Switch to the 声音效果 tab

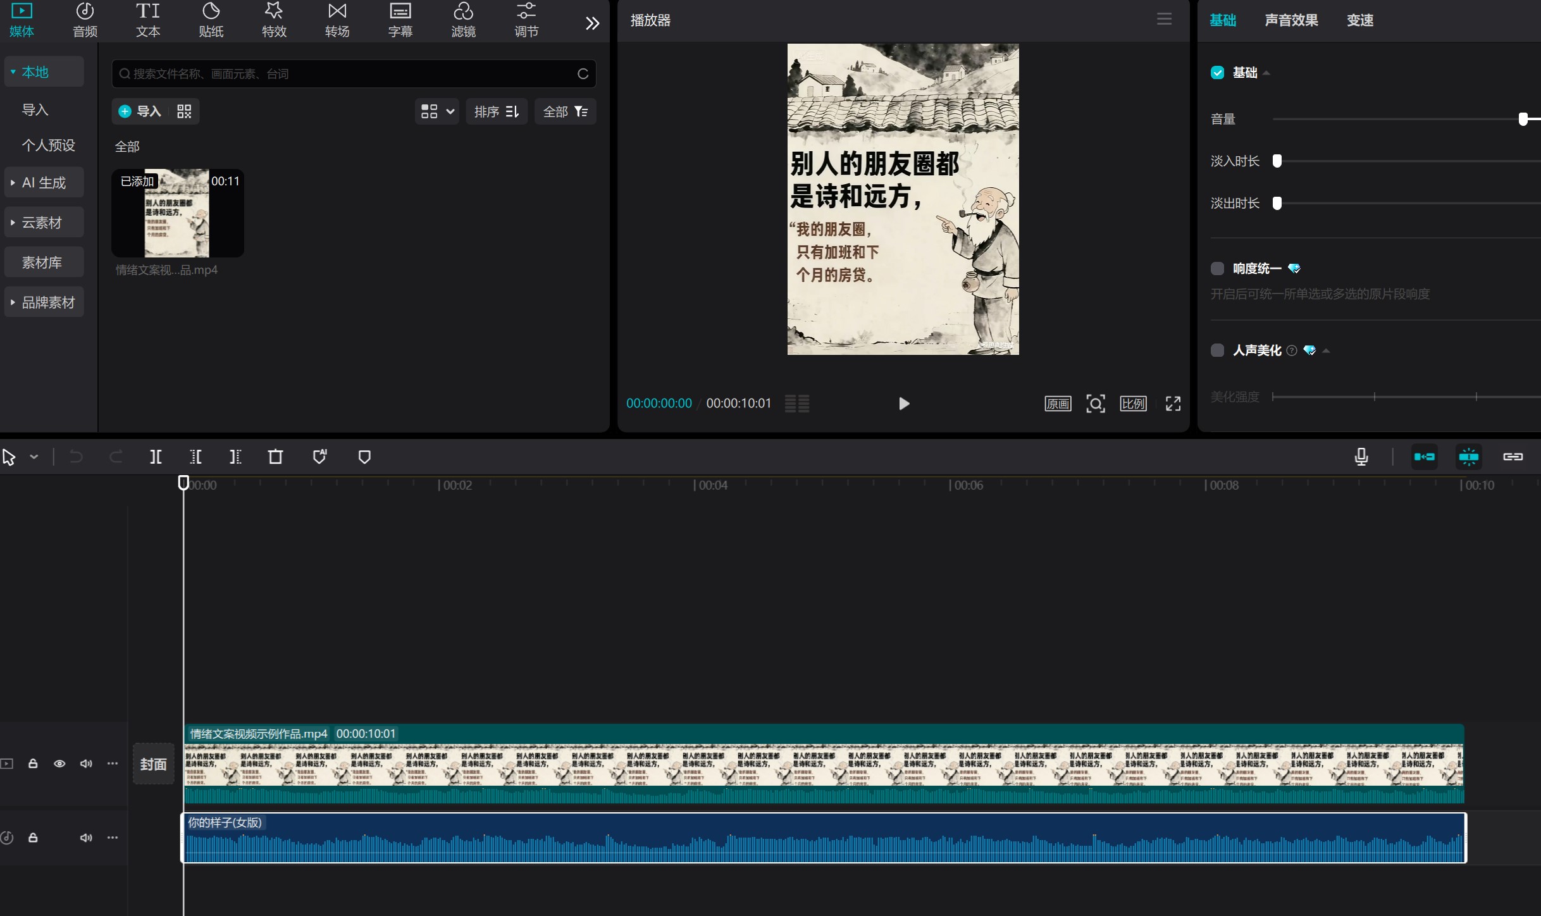[1291, 20]
